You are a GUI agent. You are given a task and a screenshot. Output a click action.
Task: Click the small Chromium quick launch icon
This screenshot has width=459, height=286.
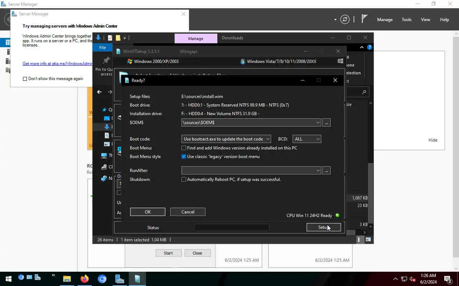pos(21,277)
